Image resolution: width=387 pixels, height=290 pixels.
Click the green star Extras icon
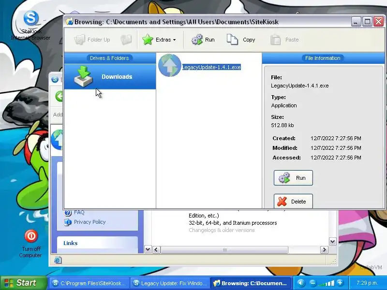coord(148,40)
